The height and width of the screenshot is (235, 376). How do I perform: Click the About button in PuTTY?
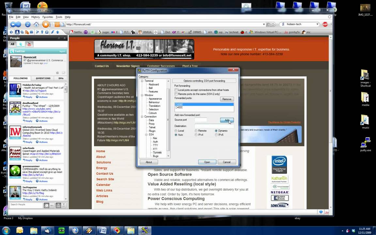[x=149, y=162]
